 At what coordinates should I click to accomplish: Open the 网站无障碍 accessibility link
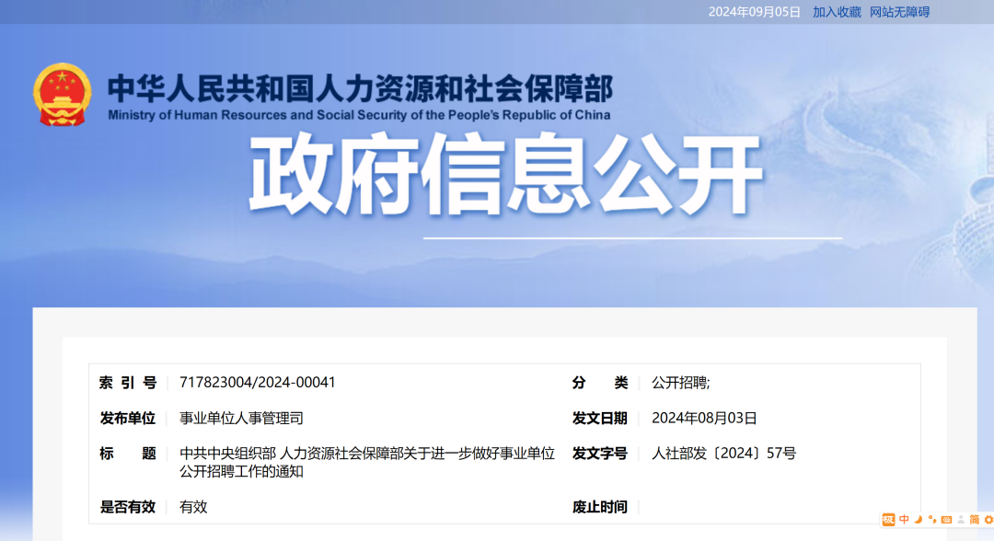tap(899, 12)
